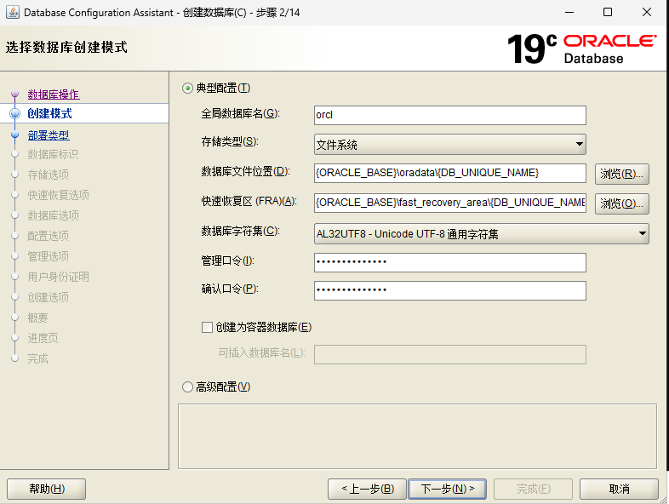Screen dimensions: 669x504
Task: Click the 数据库操作 step bullet marker
Action: point(15,94)
